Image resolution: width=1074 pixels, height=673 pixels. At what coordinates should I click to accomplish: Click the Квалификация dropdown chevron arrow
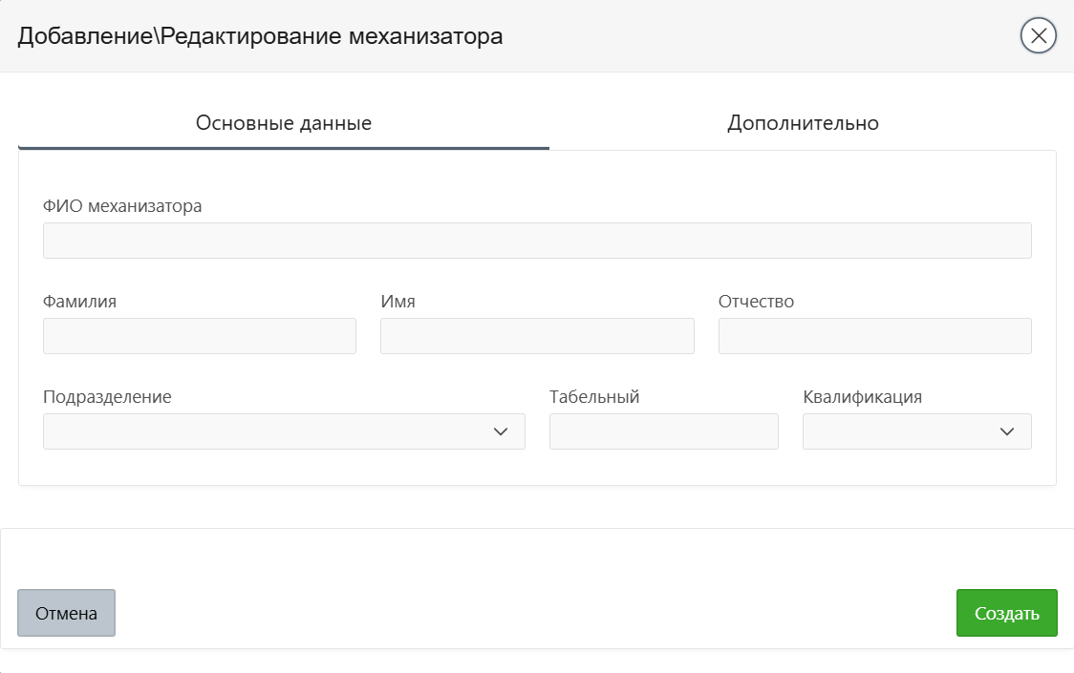click(1006, 431)
